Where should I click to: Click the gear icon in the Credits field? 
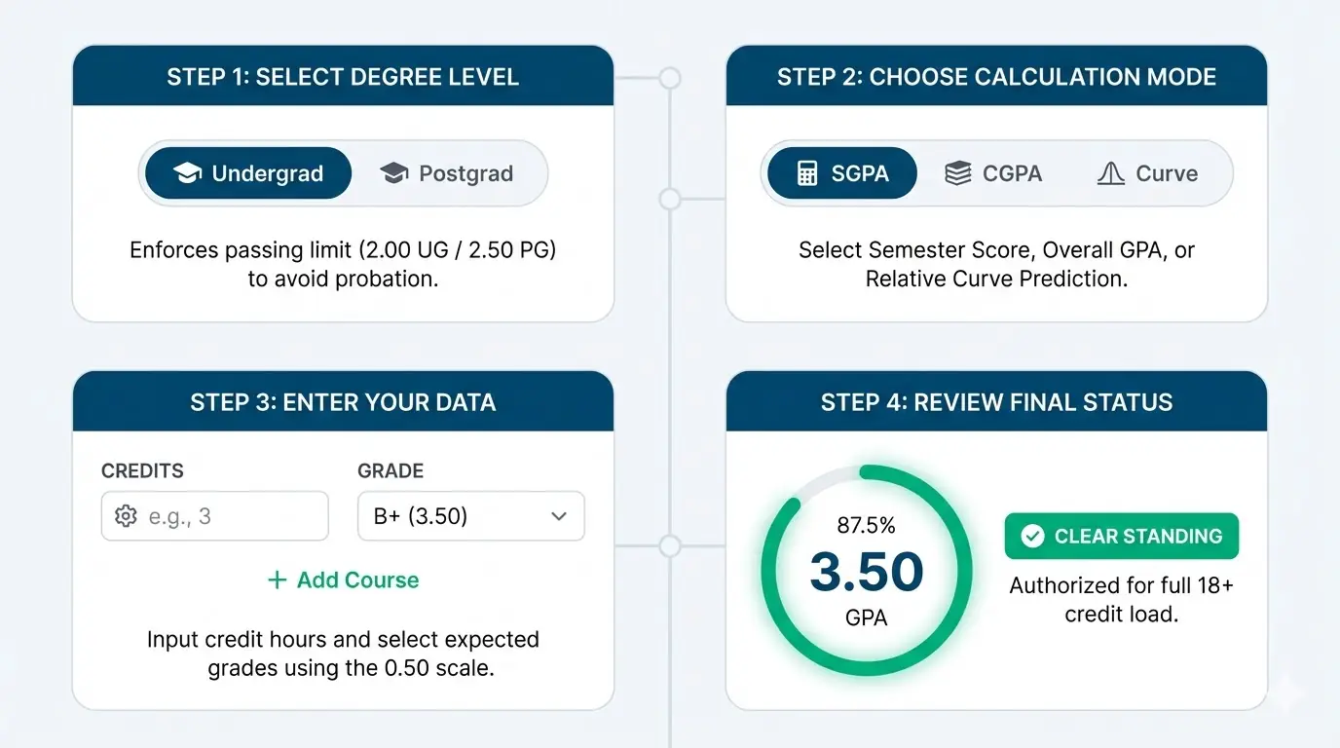[126, 516]
